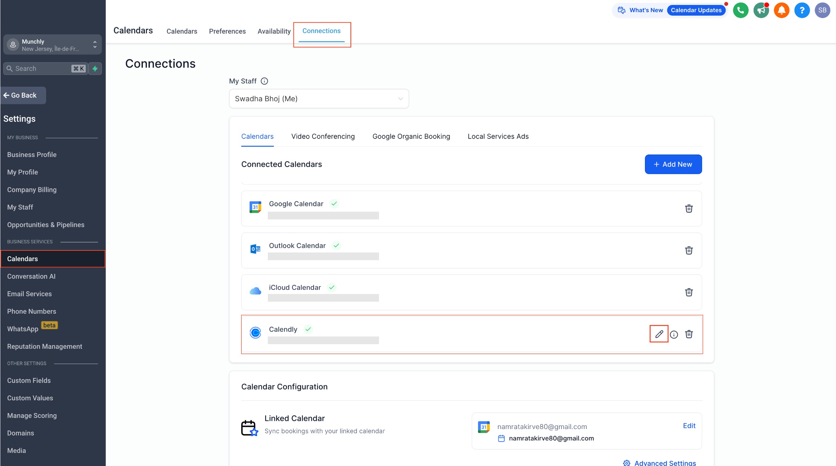Open the SB user avatar menu

pos(822,10)
